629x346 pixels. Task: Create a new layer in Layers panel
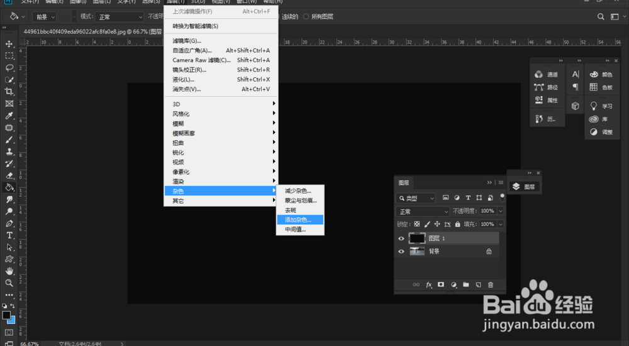tap(478, 284)
